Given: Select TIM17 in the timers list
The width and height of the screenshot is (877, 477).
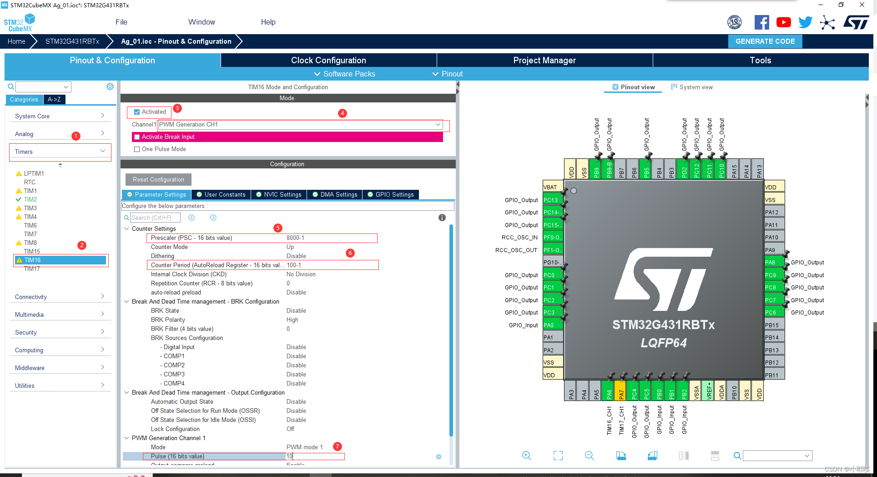Looking at the screenshot, I should click(32, 269).
